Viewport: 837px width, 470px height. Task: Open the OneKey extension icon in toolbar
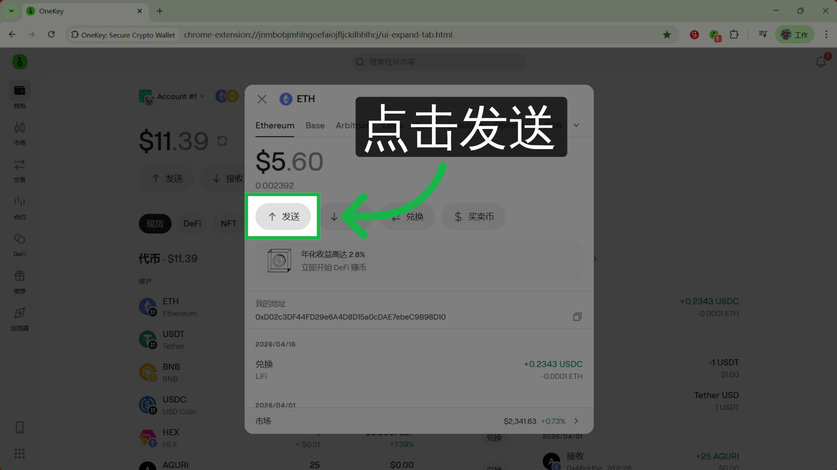click(x=715, y=35)
